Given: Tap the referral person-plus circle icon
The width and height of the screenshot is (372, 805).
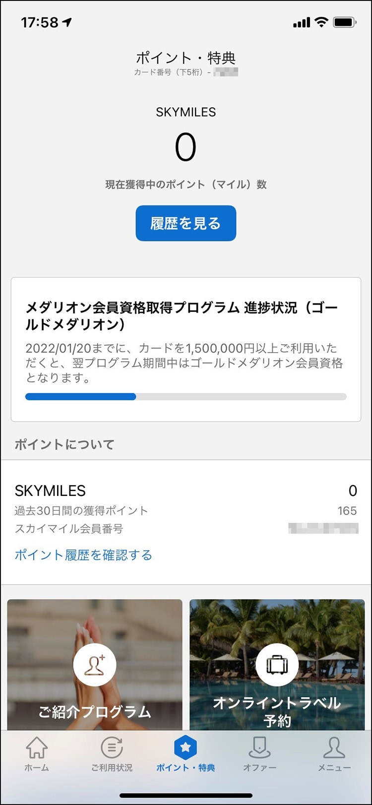Looking at the screenshot, I should point(94,665).
